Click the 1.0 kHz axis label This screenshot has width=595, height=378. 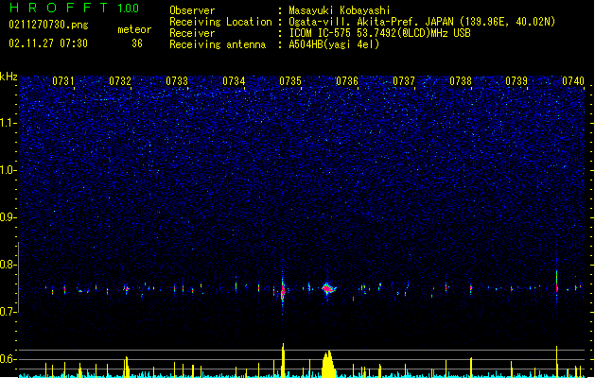click(9, 170)
